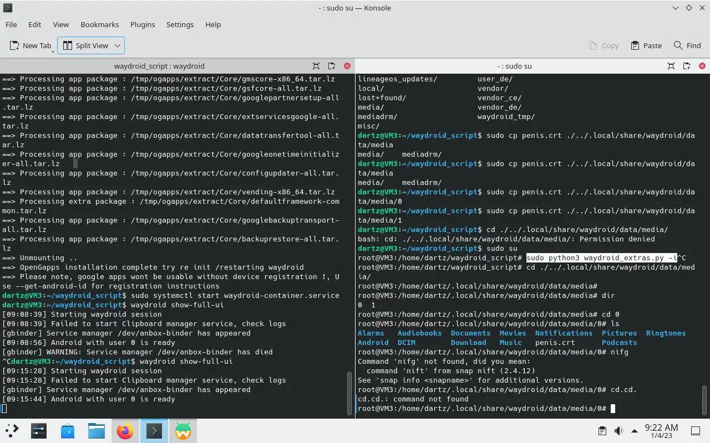Open the volume tray icon

click(x=618, y=431)
